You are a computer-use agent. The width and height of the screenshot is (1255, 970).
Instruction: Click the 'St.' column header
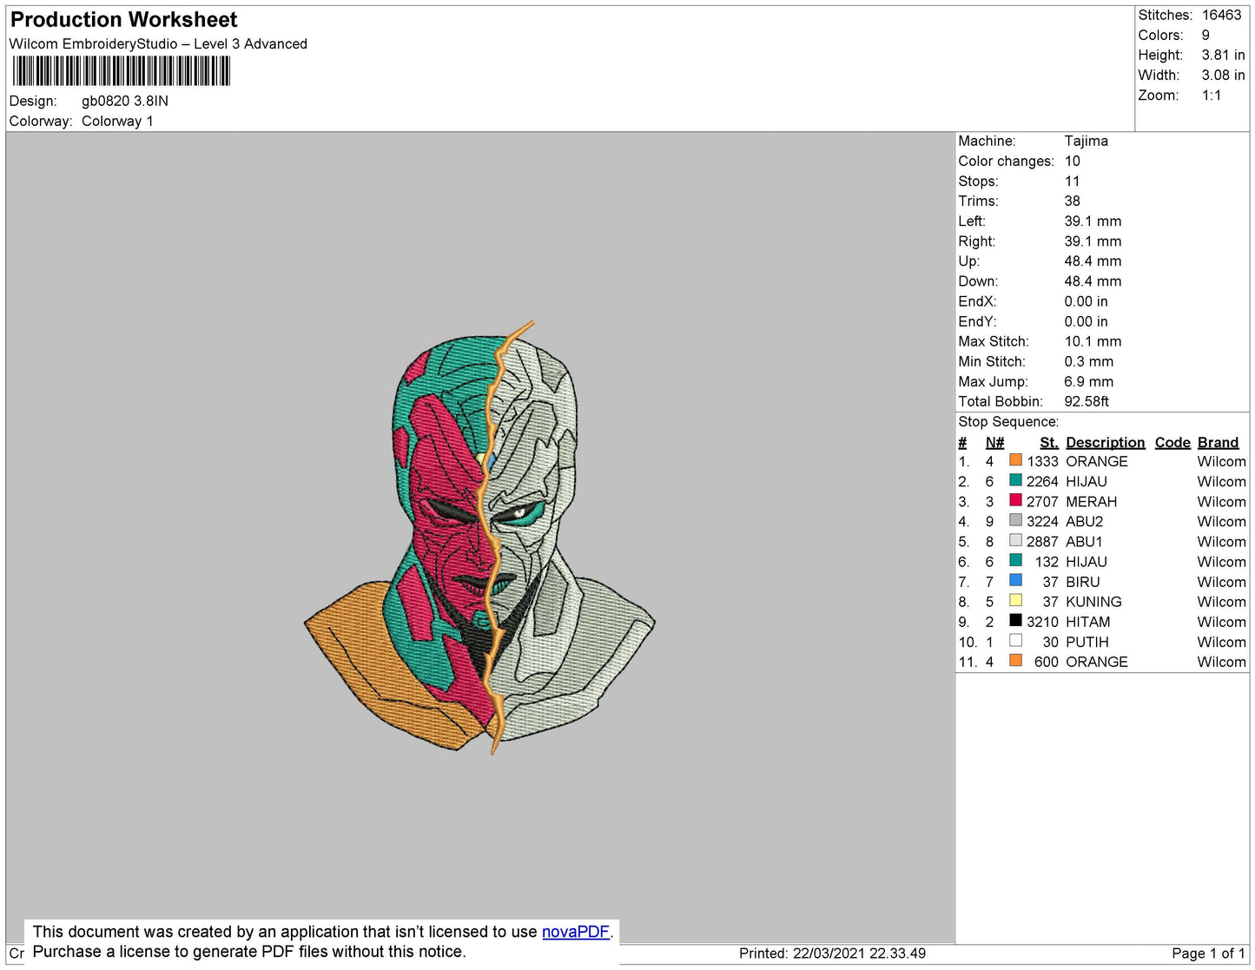pos(1048,442)
